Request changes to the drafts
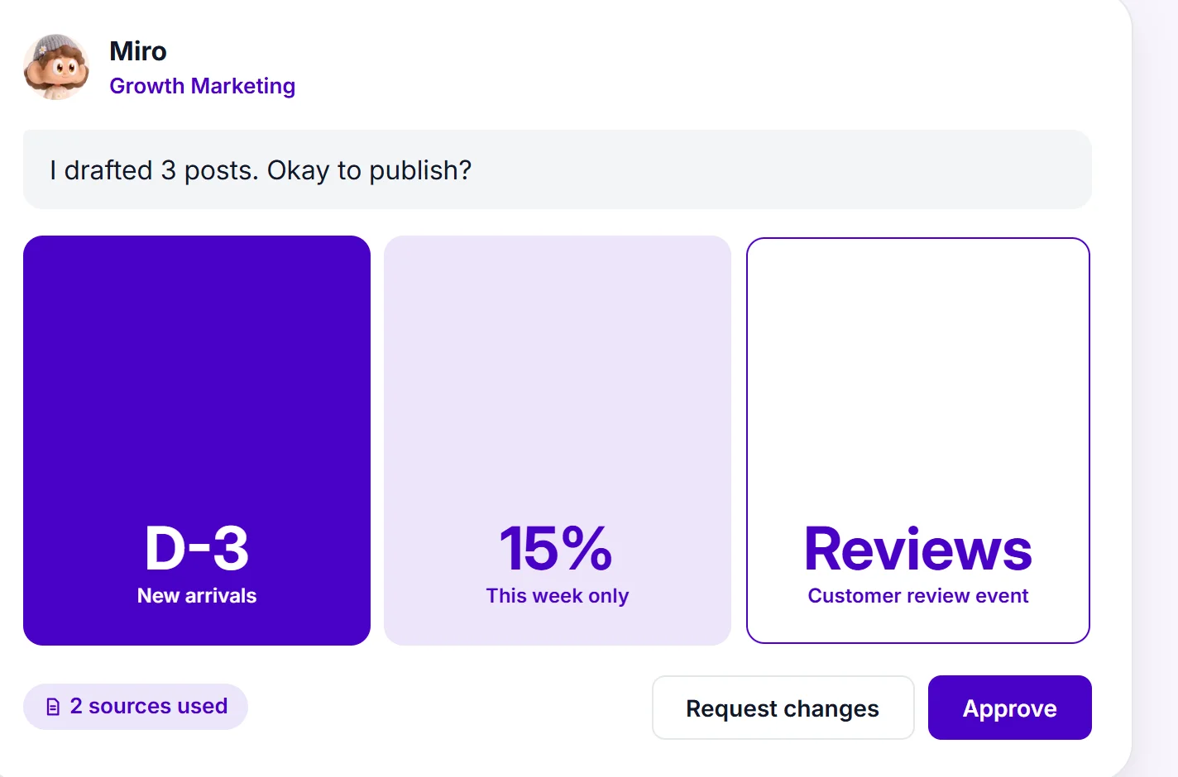The height and width of the screenshot is (777, 1178). point(783,708)
